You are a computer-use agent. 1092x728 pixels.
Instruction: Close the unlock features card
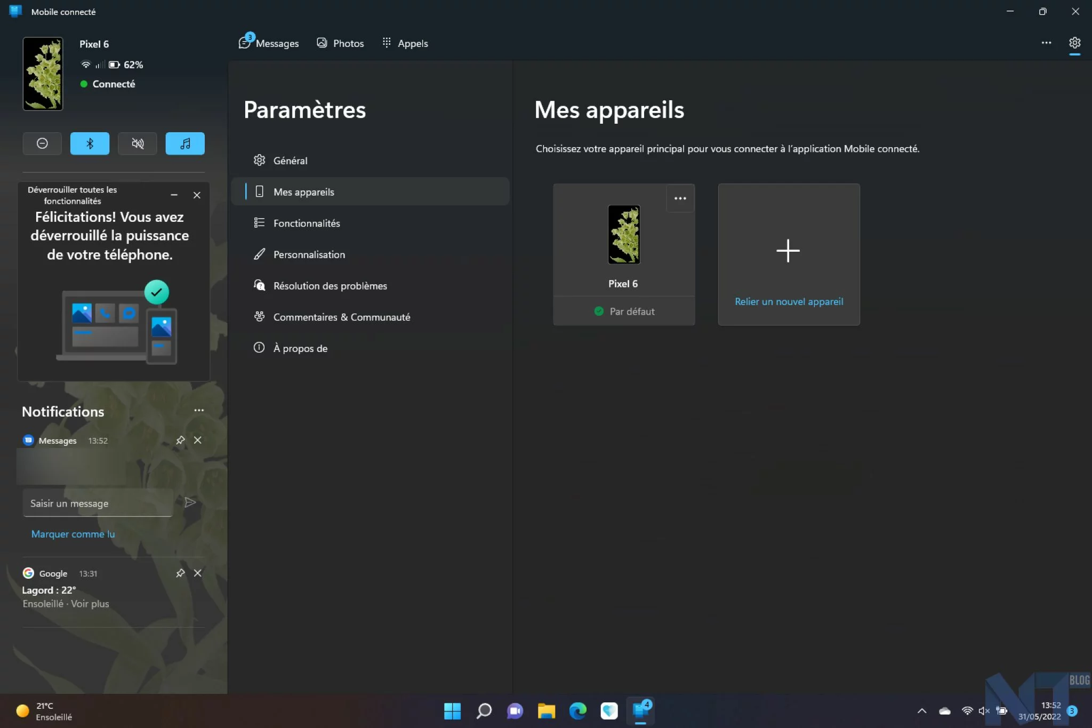197,195
